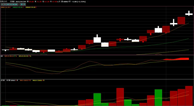Click the KD panel title
This screenshot has height=106, width=194.
point(2,56)
